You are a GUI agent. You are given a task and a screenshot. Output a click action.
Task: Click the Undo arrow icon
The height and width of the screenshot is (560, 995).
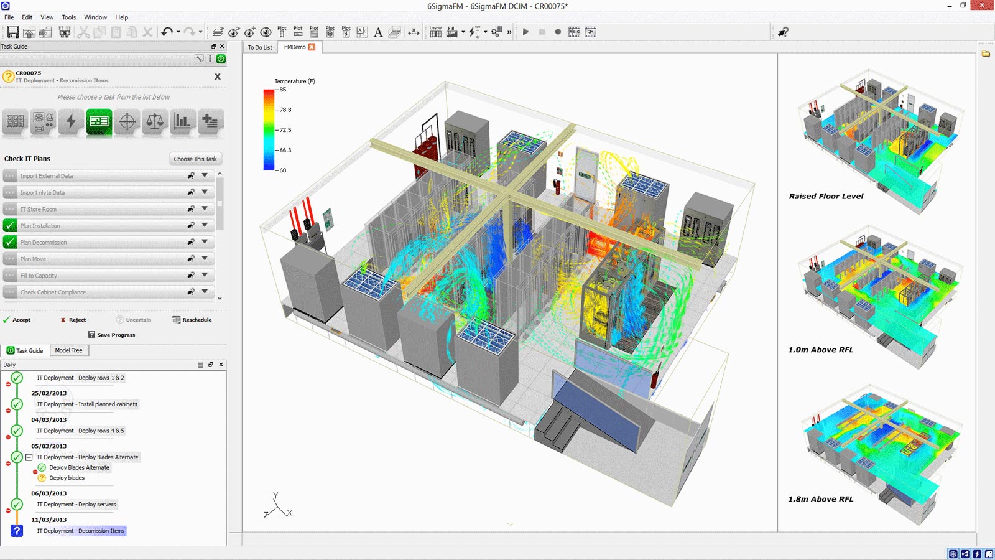coord(166,32)
